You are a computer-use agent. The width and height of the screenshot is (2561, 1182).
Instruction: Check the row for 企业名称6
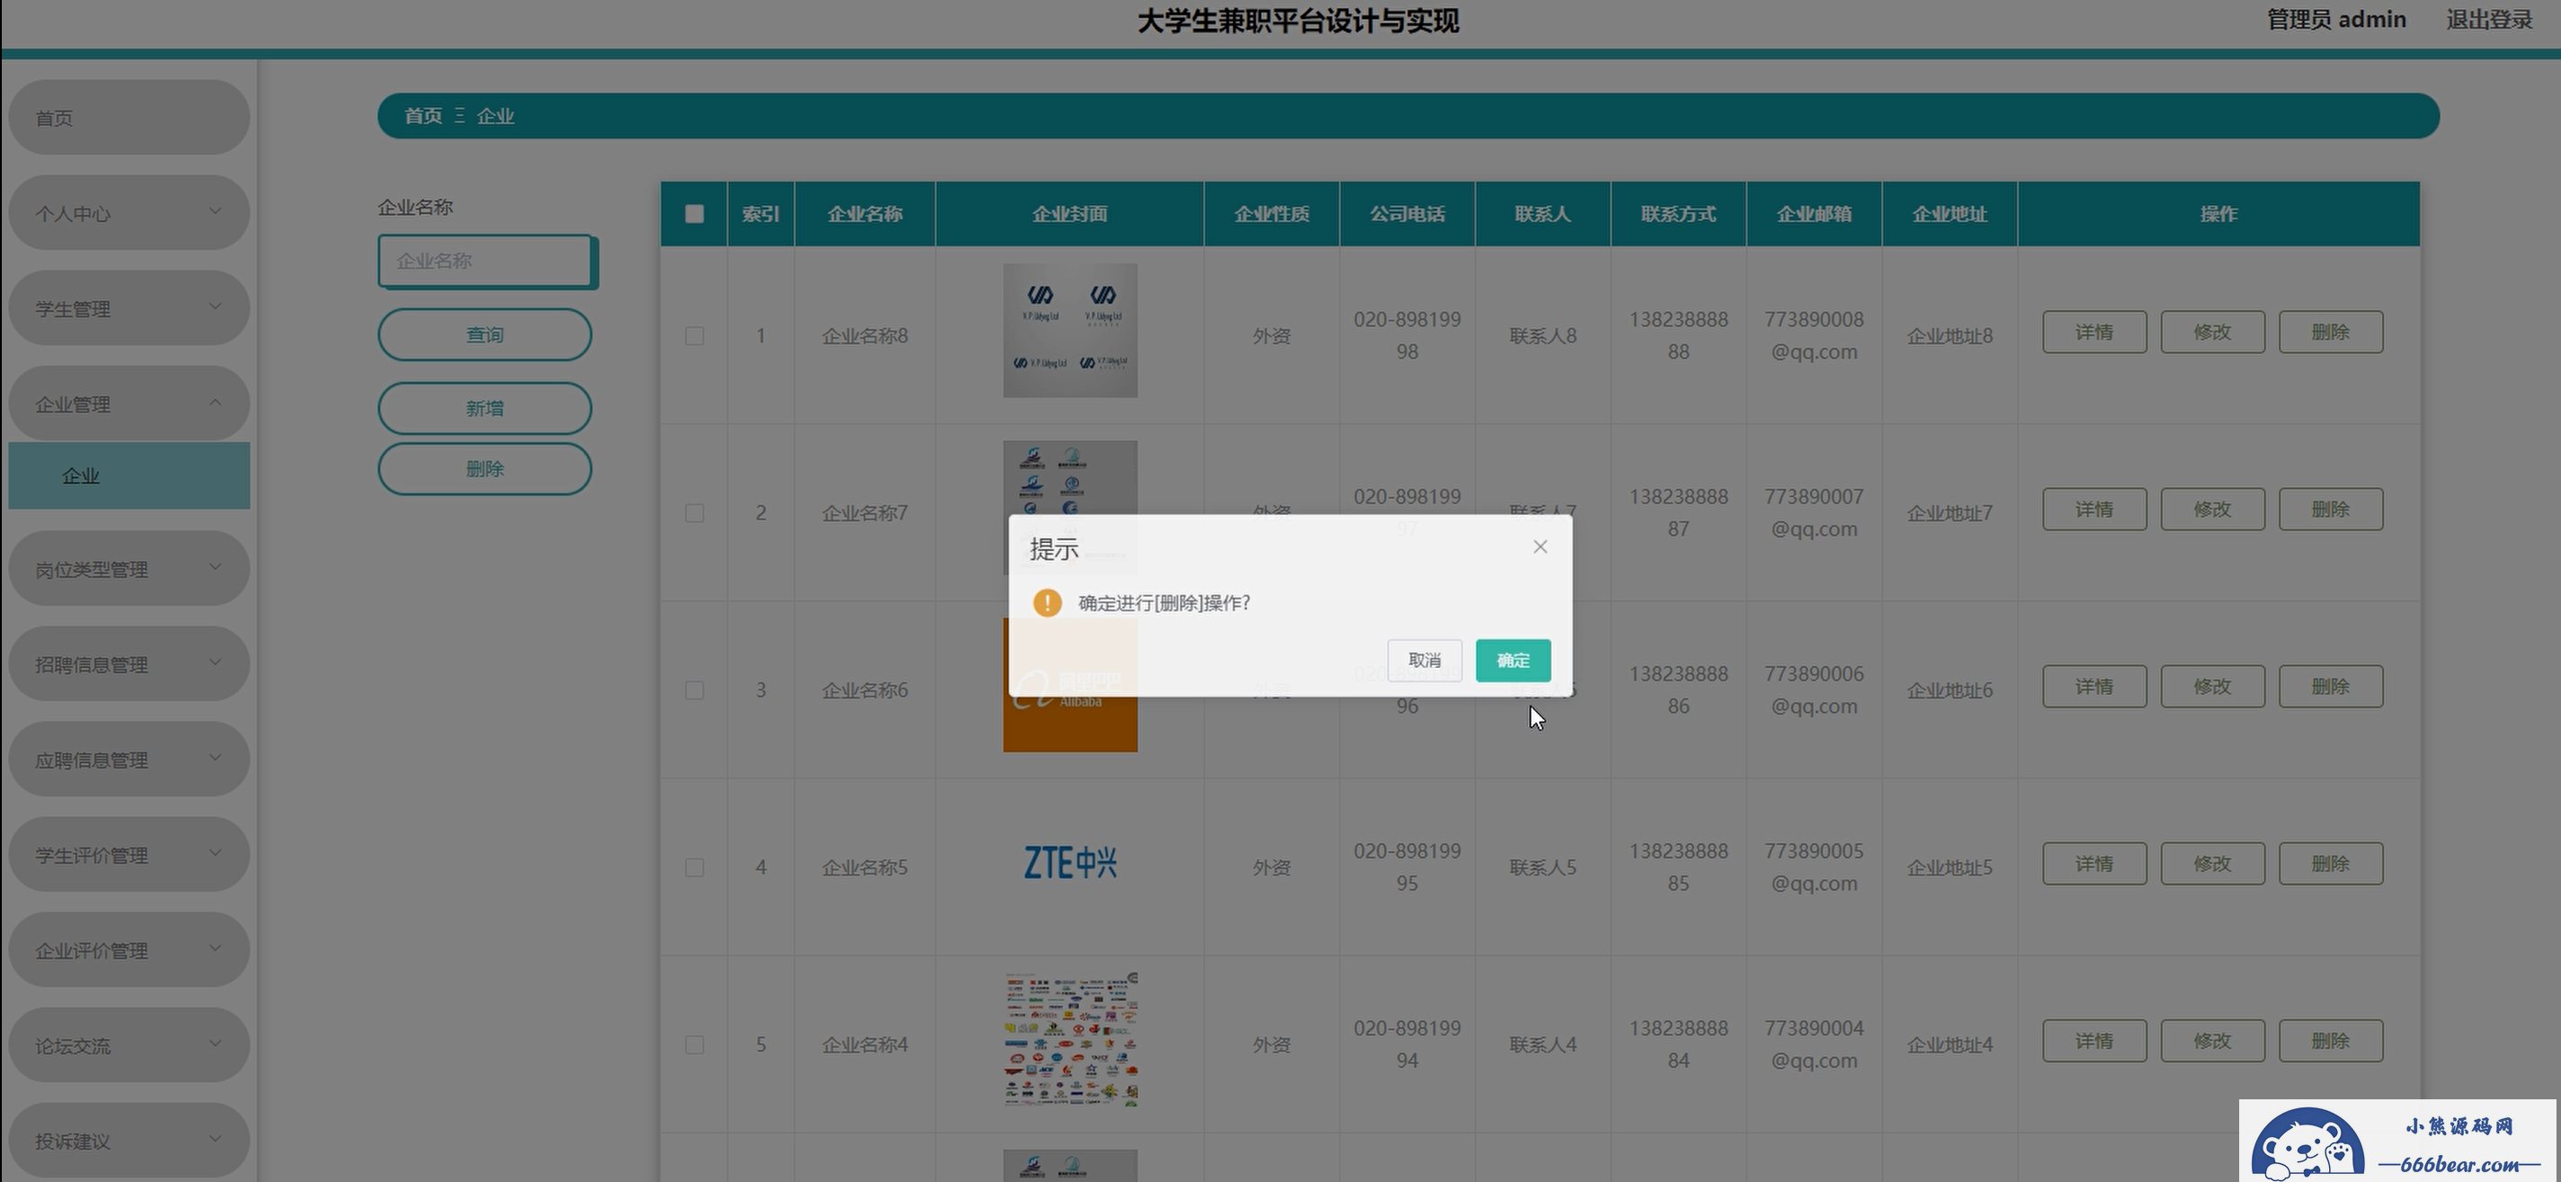tap(694, 690)
